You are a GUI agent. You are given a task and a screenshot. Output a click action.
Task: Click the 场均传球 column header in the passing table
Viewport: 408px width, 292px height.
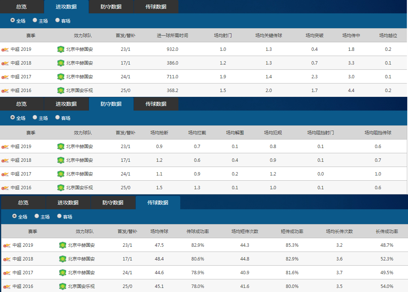[x=160, y=231]
